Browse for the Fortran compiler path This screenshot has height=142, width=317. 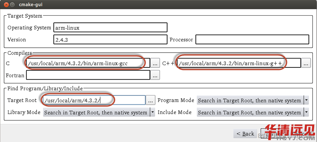pyautogui.click(x=155, y=75)
